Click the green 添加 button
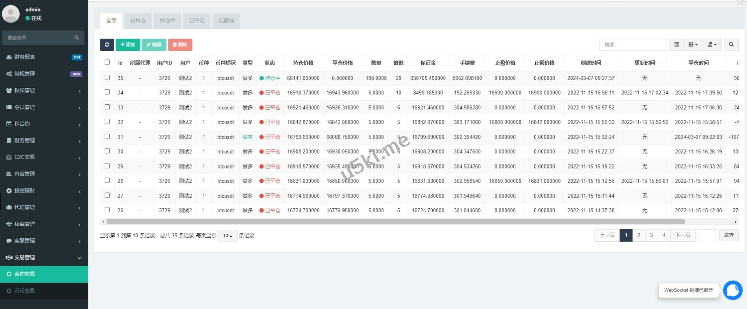This screenshot has height=309, width=747. tap(128, 45)
